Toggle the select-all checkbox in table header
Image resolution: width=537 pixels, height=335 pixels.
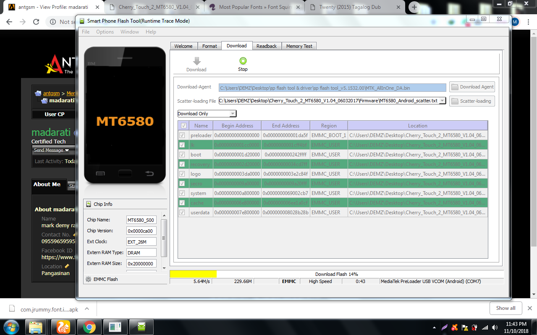(x=183, y=126)
